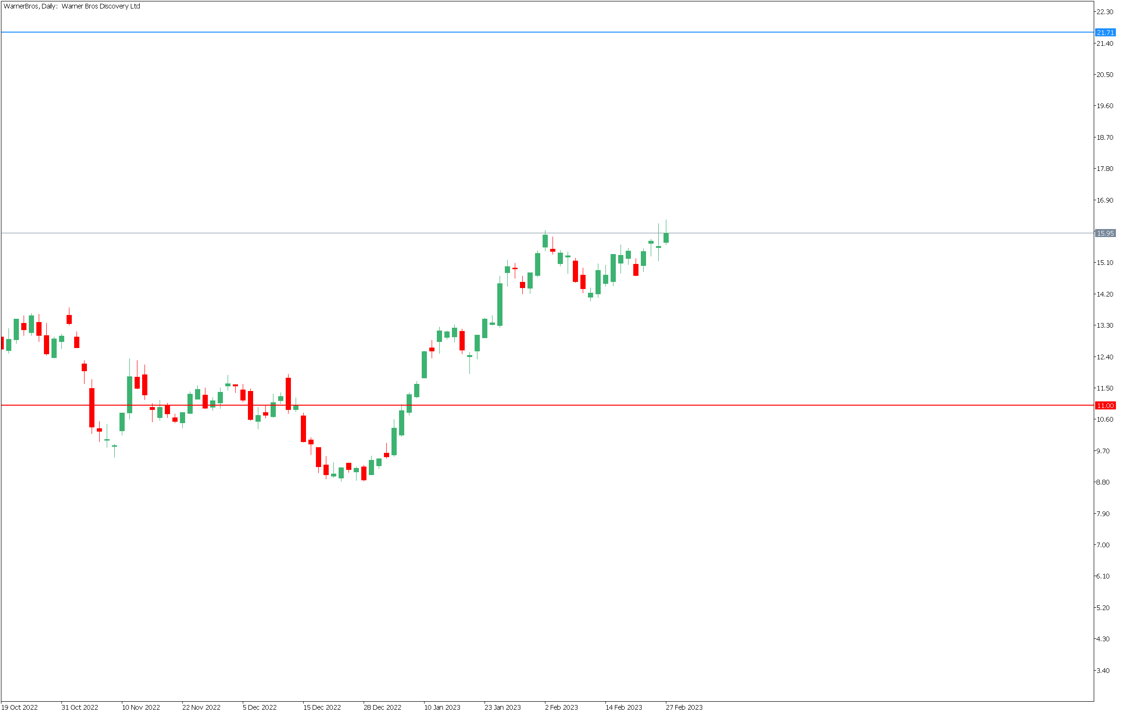Click the 2 Feb 2023 date label

pyautogui.click(x=561, y=707)
